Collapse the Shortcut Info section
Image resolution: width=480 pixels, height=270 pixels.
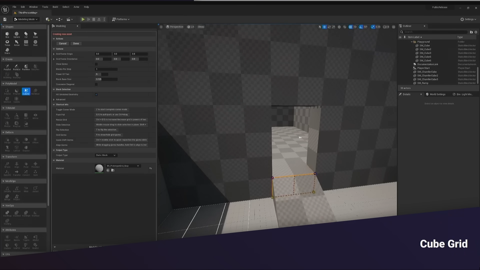click(54, 104)
